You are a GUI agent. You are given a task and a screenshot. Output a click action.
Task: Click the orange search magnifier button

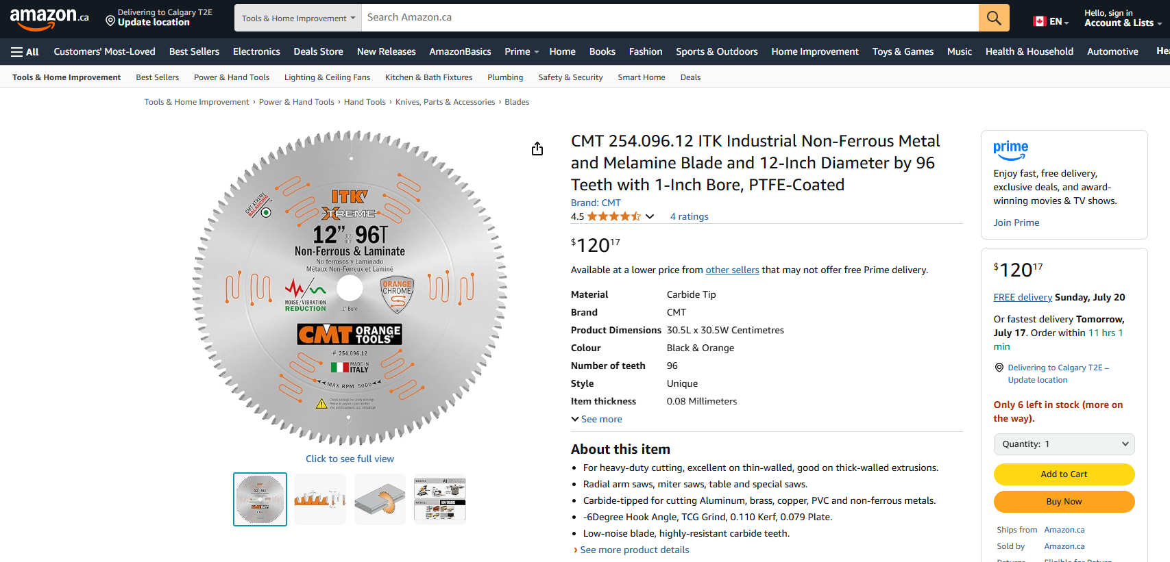click(994, 18)
